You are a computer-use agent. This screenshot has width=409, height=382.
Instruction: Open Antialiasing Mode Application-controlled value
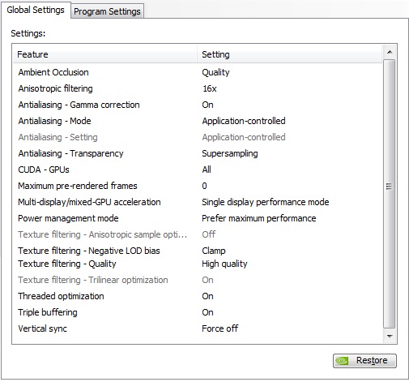point(244,121)
